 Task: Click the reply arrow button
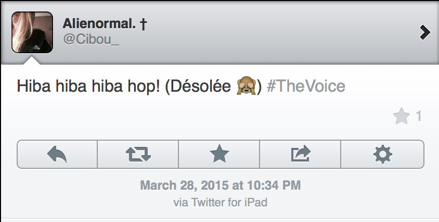coord(57,154)
